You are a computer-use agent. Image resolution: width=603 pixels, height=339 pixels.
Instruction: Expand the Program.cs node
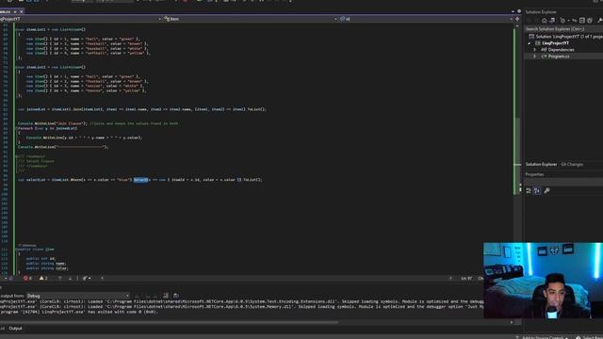click(534, 56)
